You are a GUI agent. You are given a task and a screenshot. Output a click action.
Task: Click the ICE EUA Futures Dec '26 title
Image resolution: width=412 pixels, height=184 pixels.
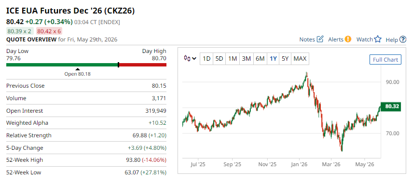(70, 11)
